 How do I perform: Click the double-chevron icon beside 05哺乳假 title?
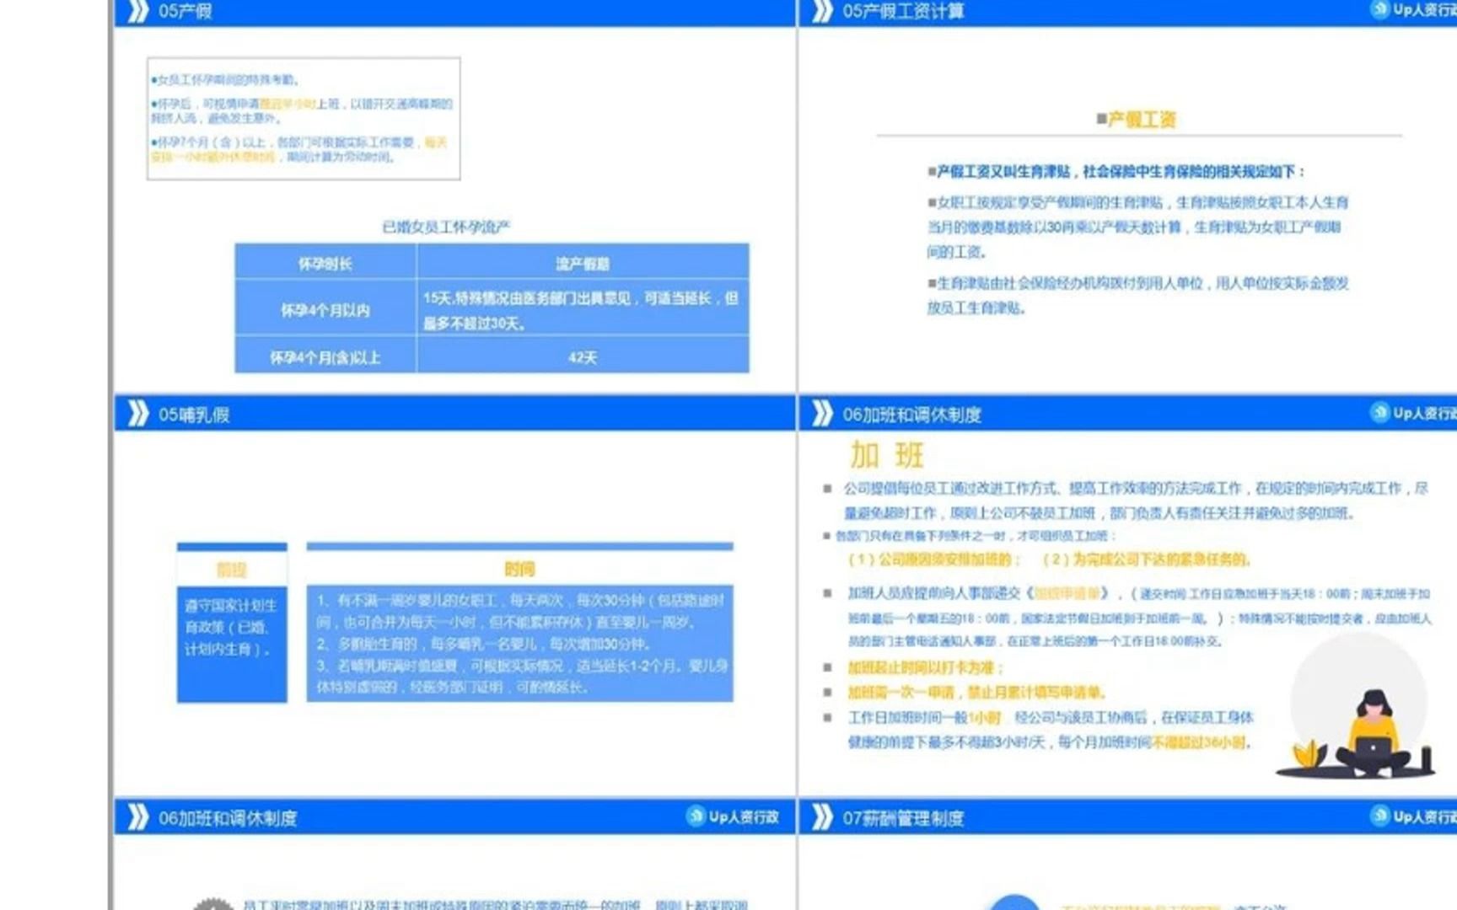point(137,414)
